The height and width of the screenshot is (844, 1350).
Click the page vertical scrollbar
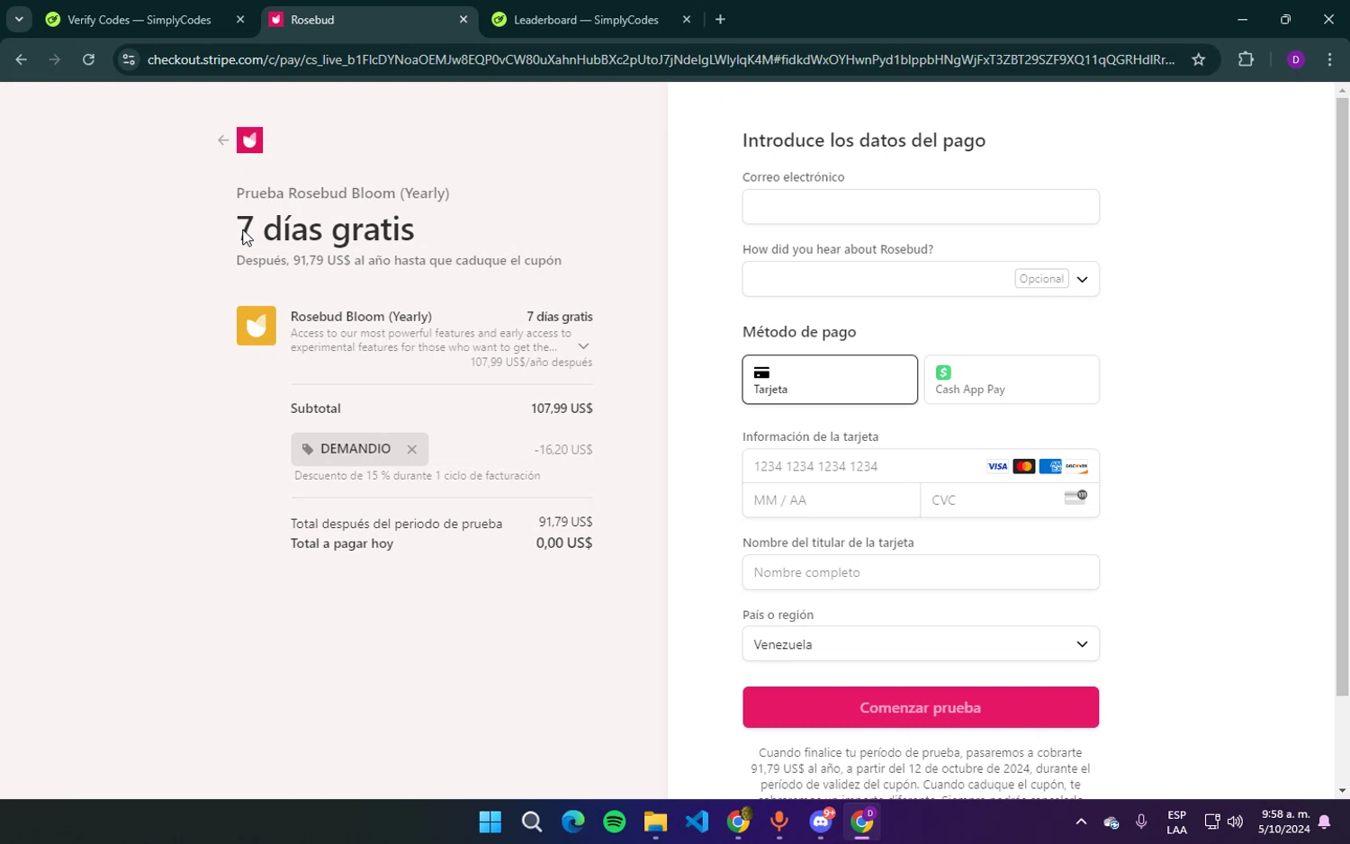click(1342, 396)
